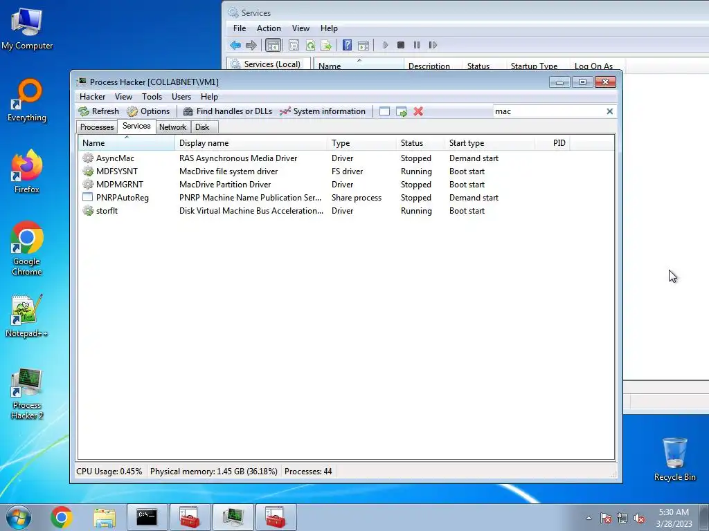Open Options from Process Hacker toolbar
The width and height of the screenshot is (709, 531).
(x=148, y=111)
